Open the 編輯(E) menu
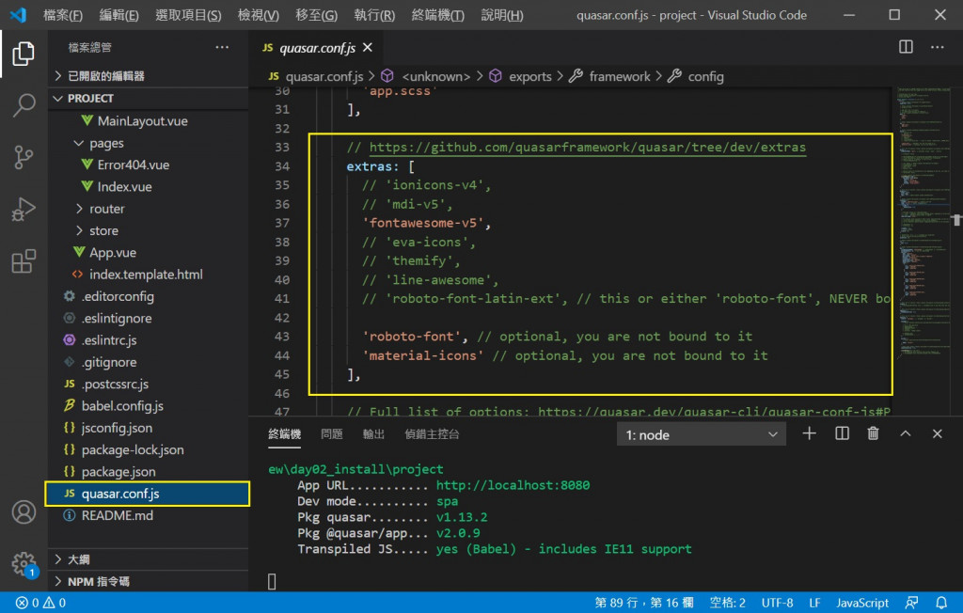Screen dimensions: 963x613 tap(118, 15)
